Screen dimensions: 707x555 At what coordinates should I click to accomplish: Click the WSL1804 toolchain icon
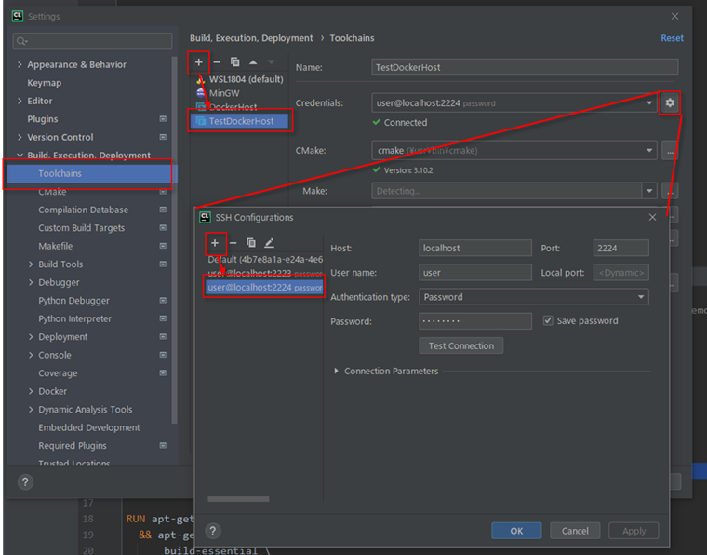pyautogui.click(x=201, y=79)
